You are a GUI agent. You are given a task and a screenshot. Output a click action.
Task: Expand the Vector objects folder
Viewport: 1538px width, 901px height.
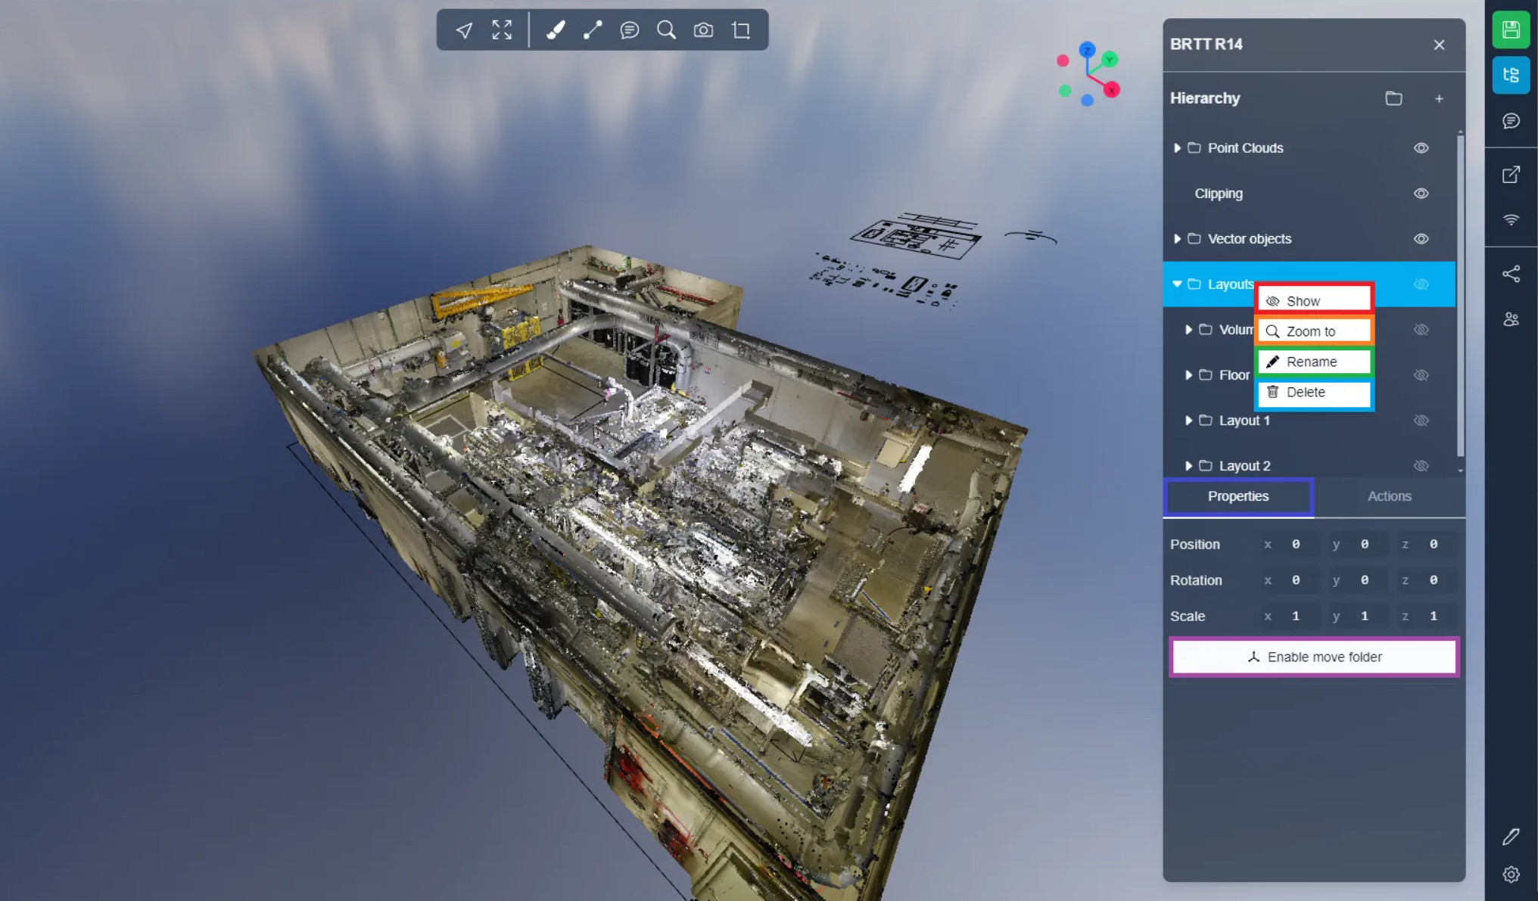coord(1177,239)
